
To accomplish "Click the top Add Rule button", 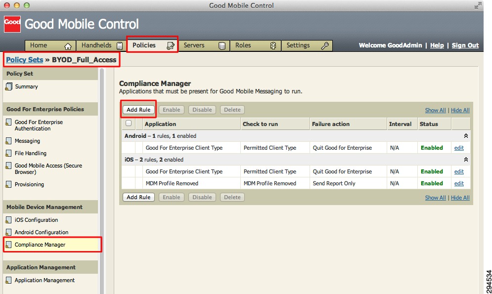I will pos(138,110).
